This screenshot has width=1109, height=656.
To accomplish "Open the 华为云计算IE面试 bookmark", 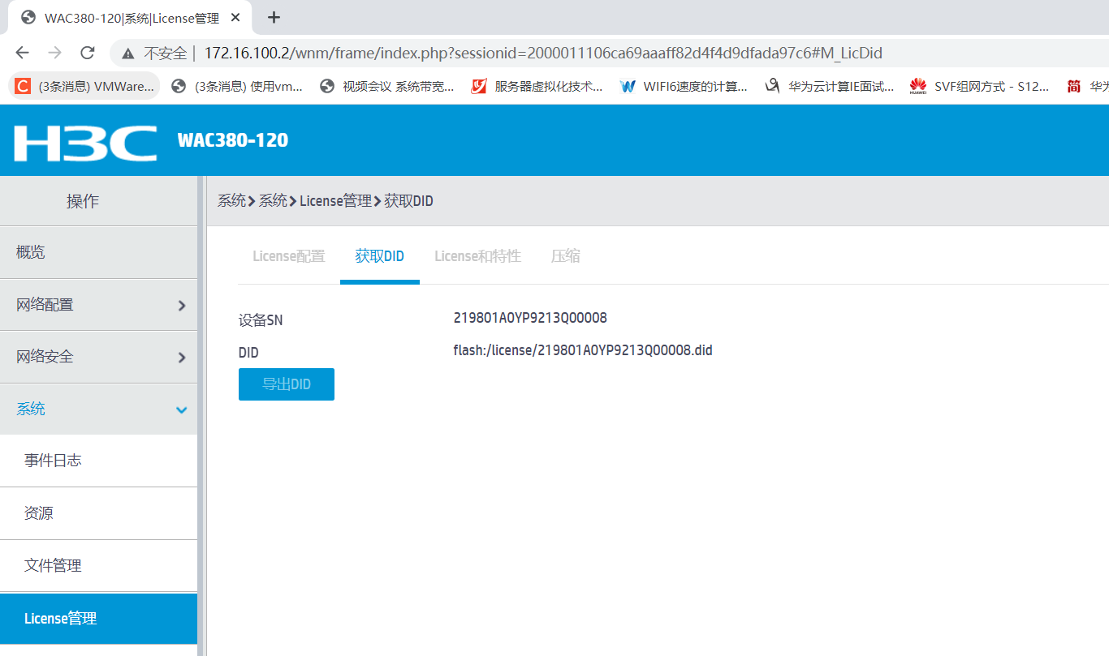I will click(x=830, y=86).
